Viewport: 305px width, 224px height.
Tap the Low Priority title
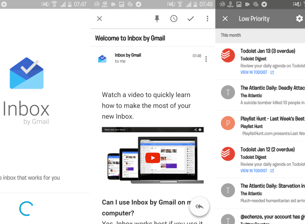click(254, 19)
